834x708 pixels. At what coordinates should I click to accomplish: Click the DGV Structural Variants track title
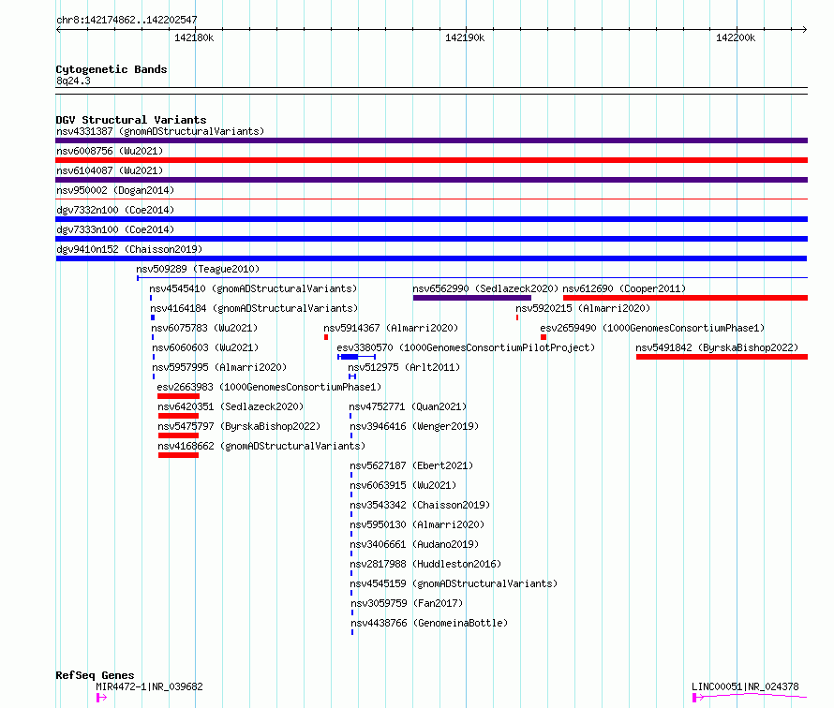[131, 120]
